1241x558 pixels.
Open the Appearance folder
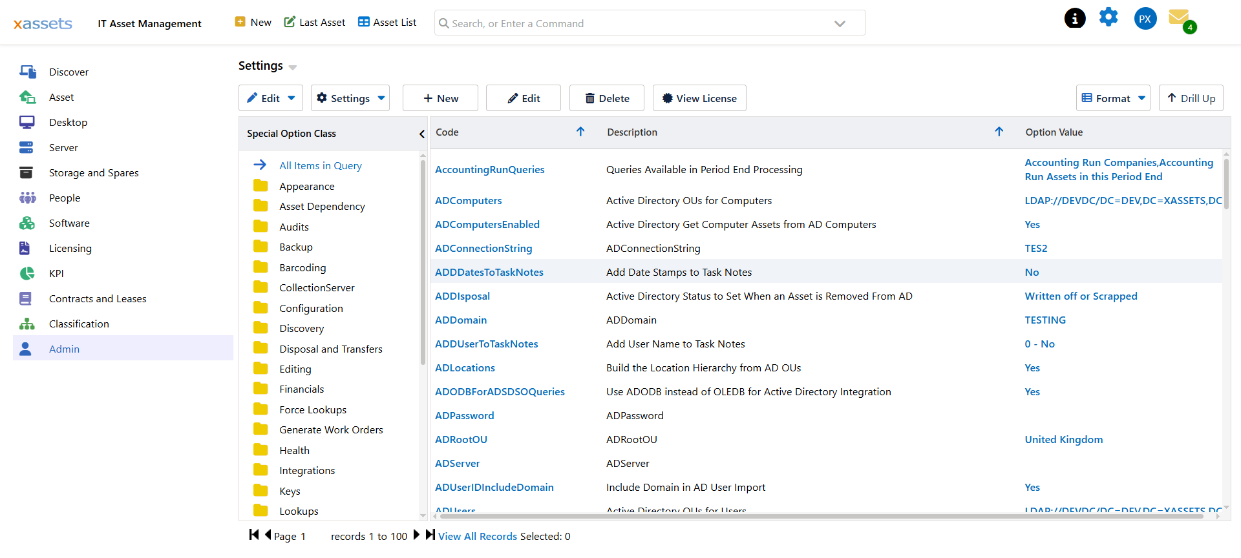click(x=307, y=186)
